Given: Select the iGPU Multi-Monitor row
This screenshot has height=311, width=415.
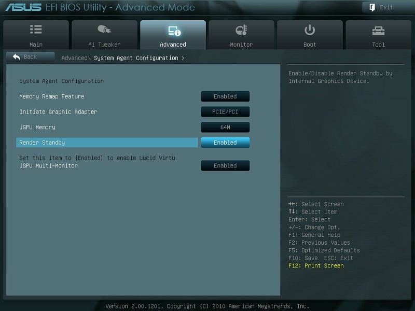Looking at the screenshot, I should (x=107, y=165).
